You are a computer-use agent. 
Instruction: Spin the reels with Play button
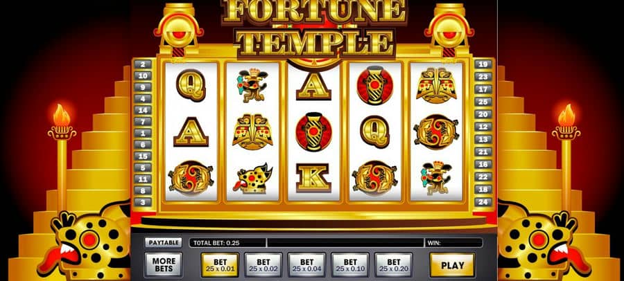point(453,265)
